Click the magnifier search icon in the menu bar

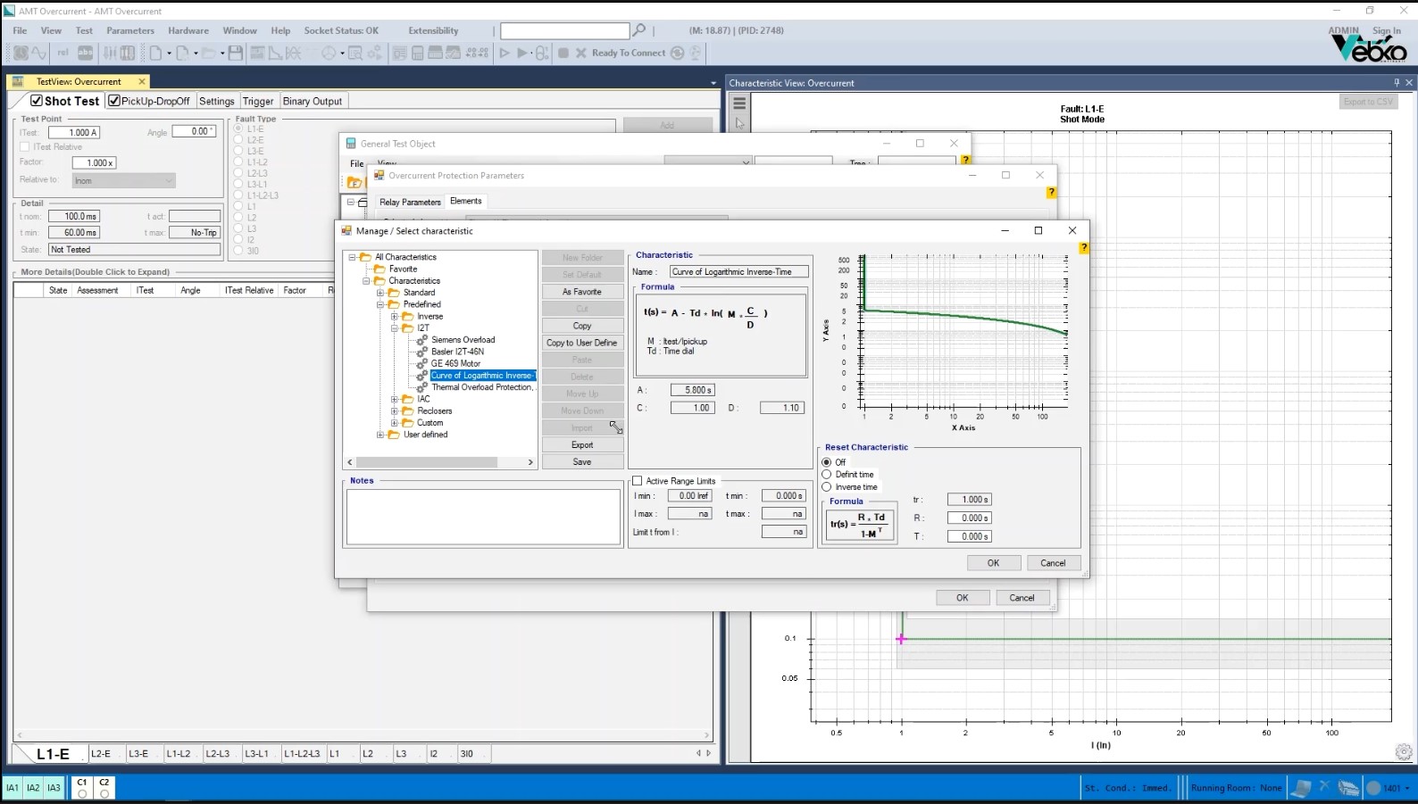639,30
